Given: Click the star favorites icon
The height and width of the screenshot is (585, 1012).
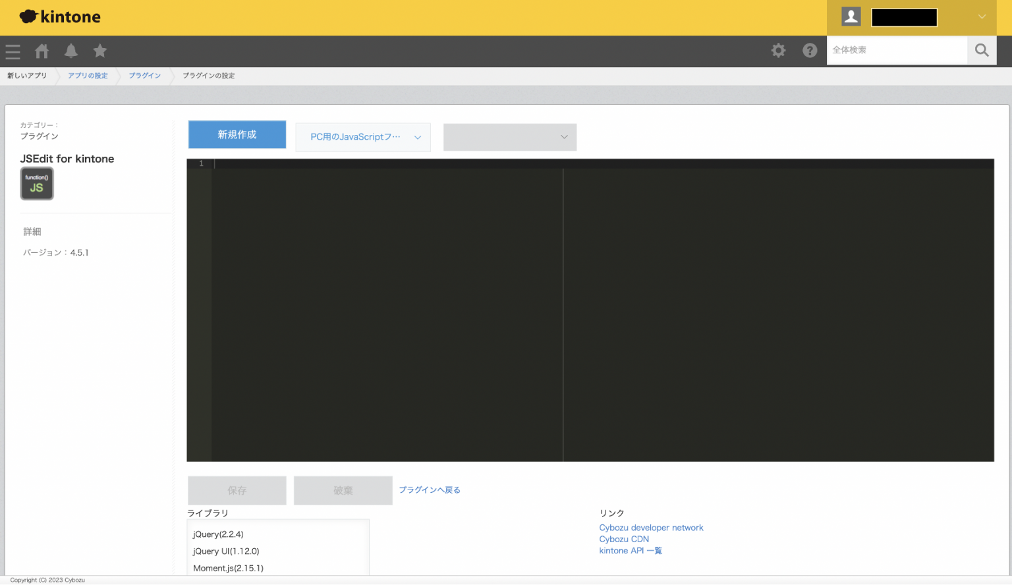Looking at the screenshot, I should pos(99,51).
